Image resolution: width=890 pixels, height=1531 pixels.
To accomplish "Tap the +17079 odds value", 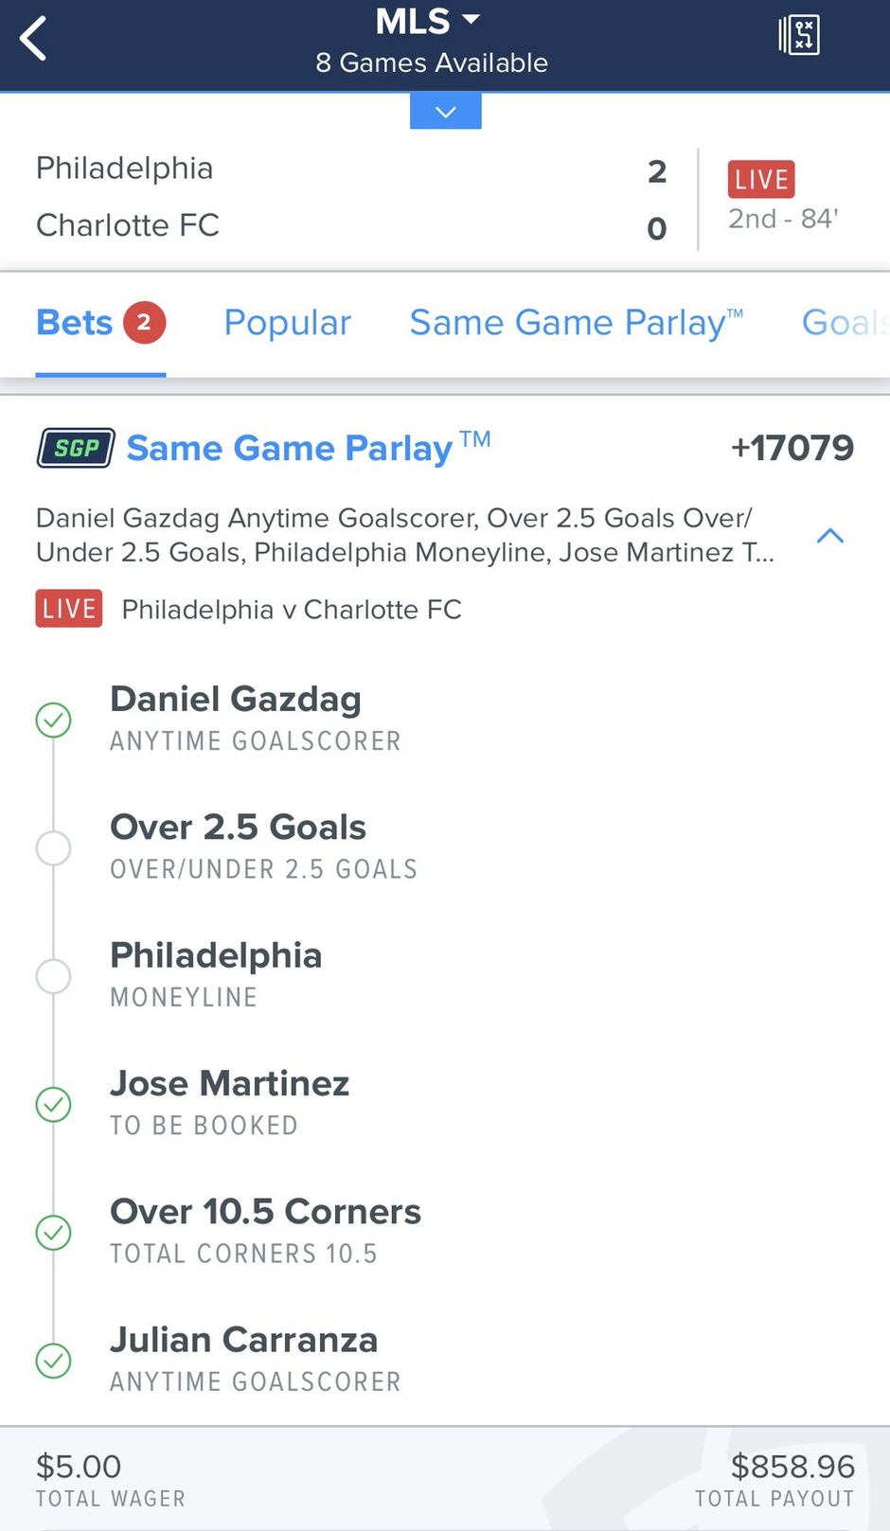I will pos(792,448).
